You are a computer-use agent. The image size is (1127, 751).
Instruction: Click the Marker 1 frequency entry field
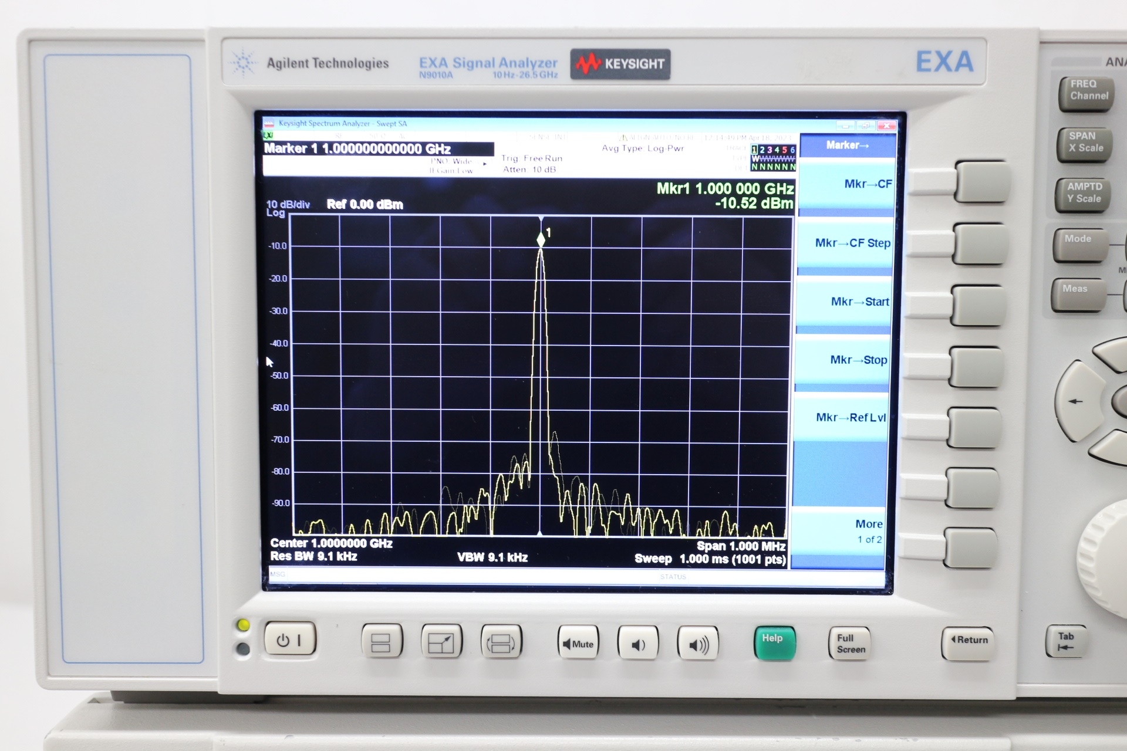point(378,149)
